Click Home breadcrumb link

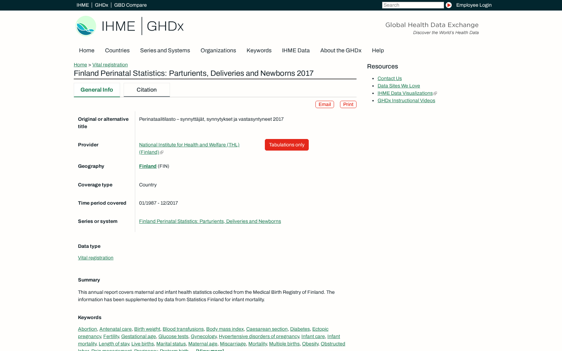tap(80, 65)
